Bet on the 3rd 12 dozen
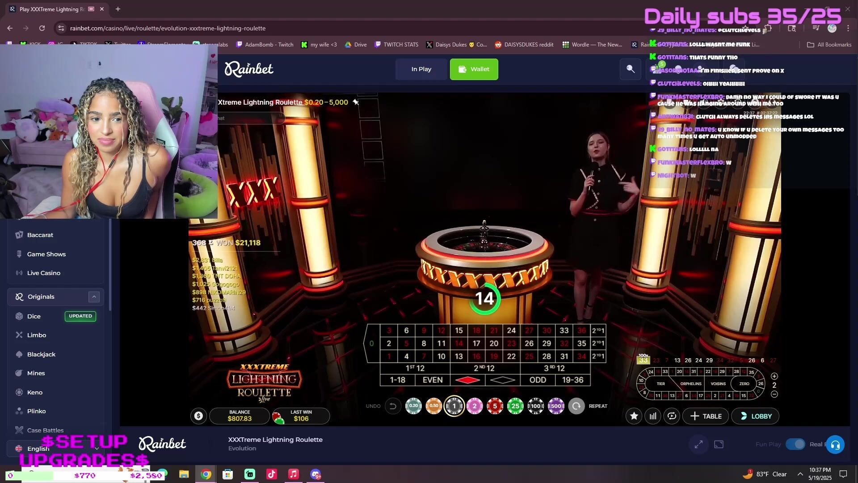The width and height of the screenshot is (858, 483). click(x=555, y=368)
